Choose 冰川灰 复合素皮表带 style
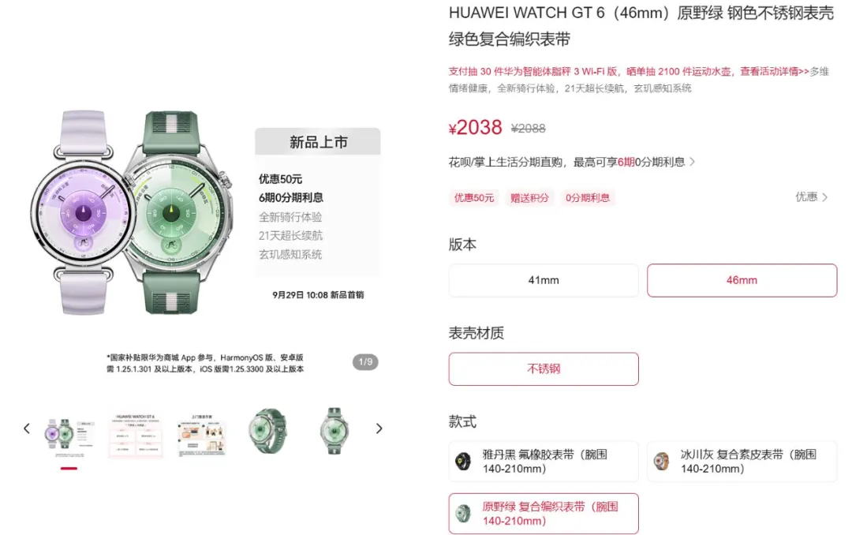This screenshot has height=535, width=852. point(742,461)
